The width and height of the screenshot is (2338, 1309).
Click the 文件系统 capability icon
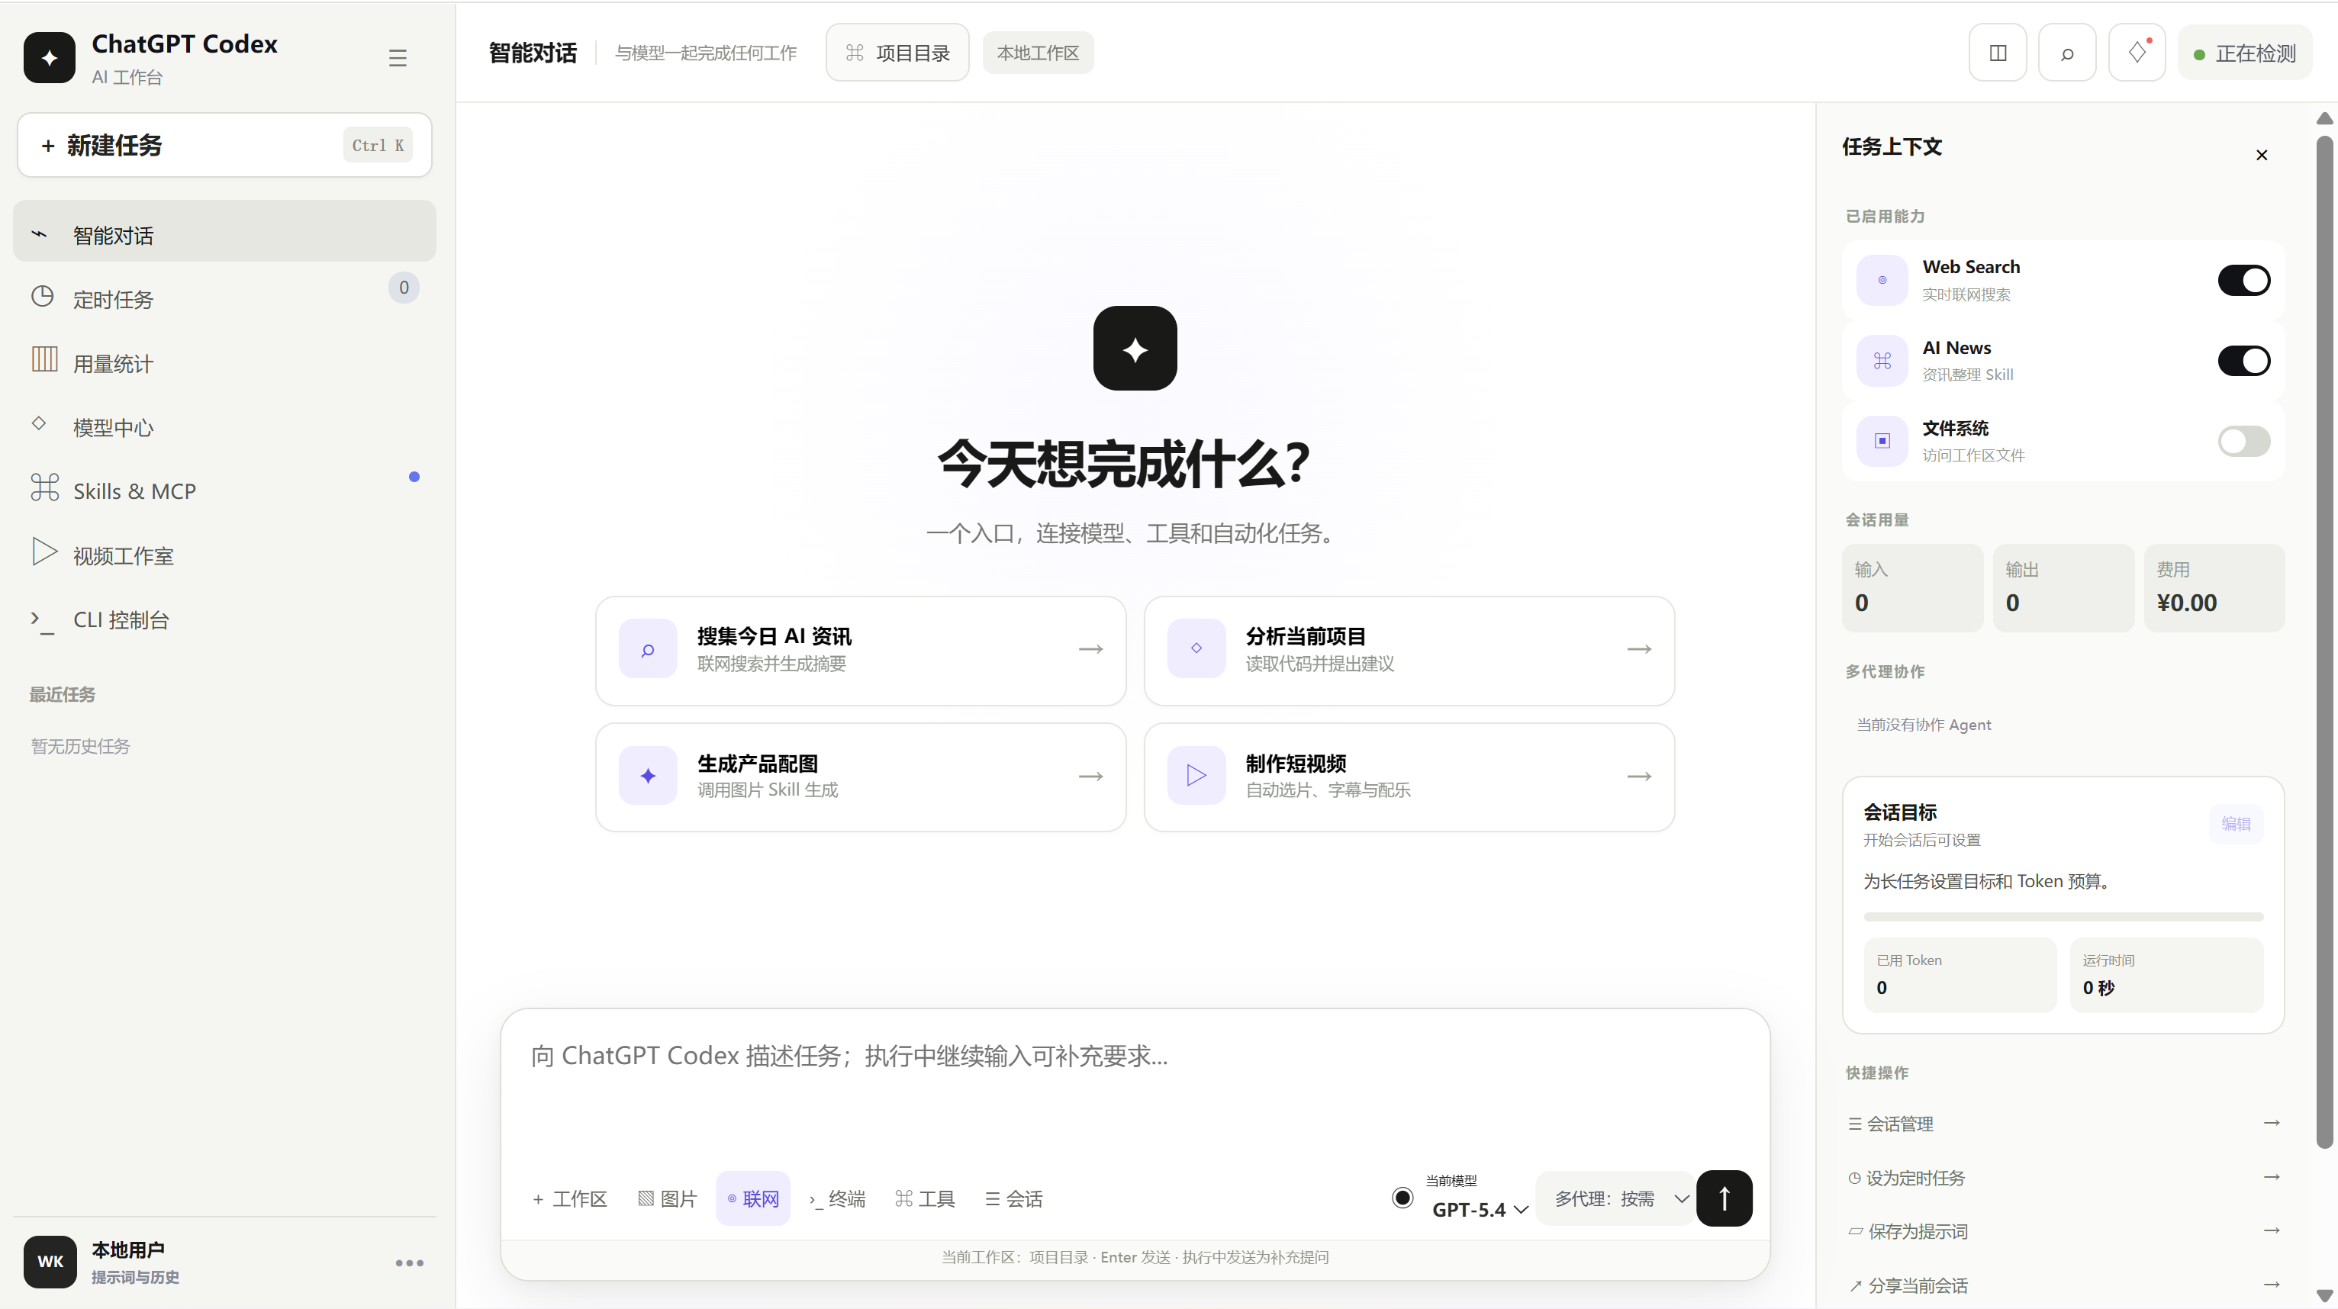pyautogui.click(x=1882, y=441)
